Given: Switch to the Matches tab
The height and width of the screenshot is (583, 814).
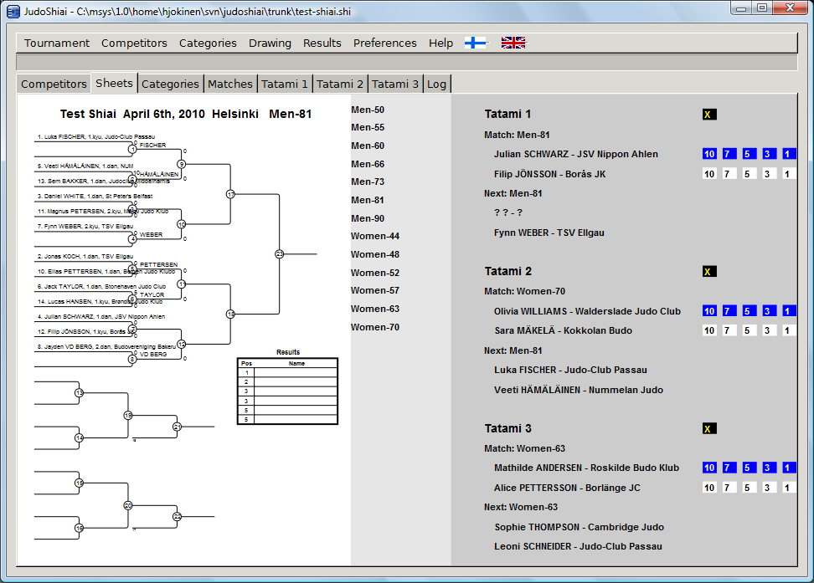Looking at the screenshot, I should click(229, 84).
